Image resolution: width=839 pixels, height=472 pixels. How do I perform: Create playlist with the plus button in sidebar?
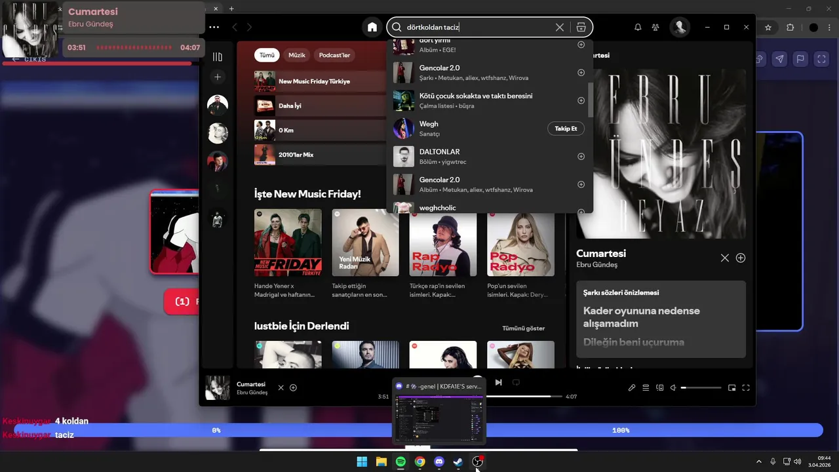pyautogui.click(x=218, y=77)
